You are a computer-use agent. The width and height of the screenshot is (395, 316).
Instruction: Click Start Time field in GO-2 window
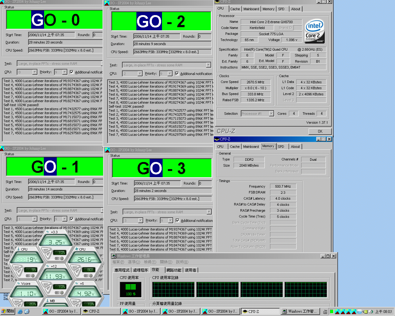tap(157, 36)
